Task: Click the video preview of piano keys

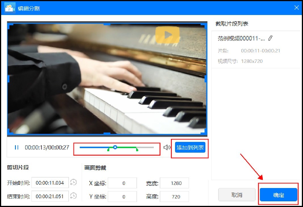Action: tap(107, 79)
